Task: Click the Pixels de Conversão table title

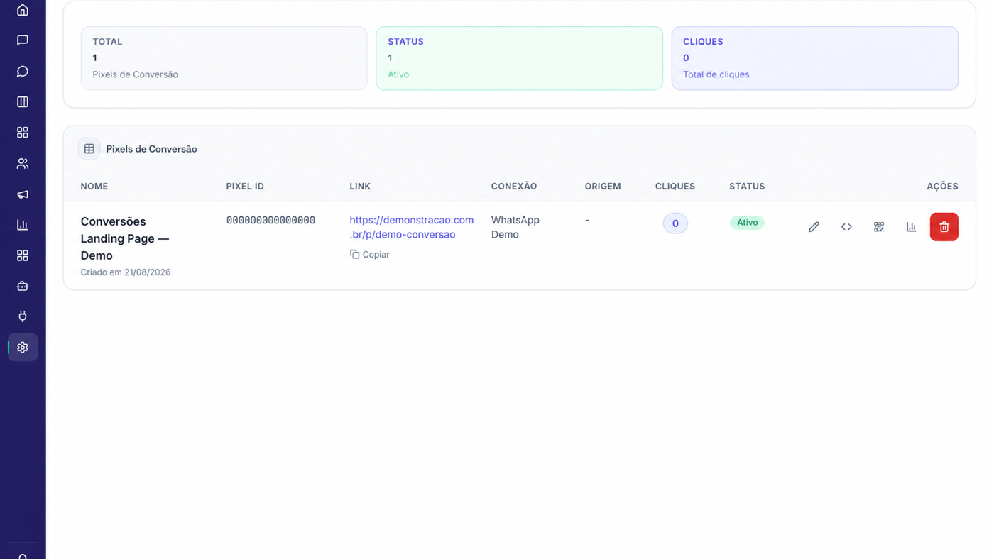Action: click(x=151, y=149)
